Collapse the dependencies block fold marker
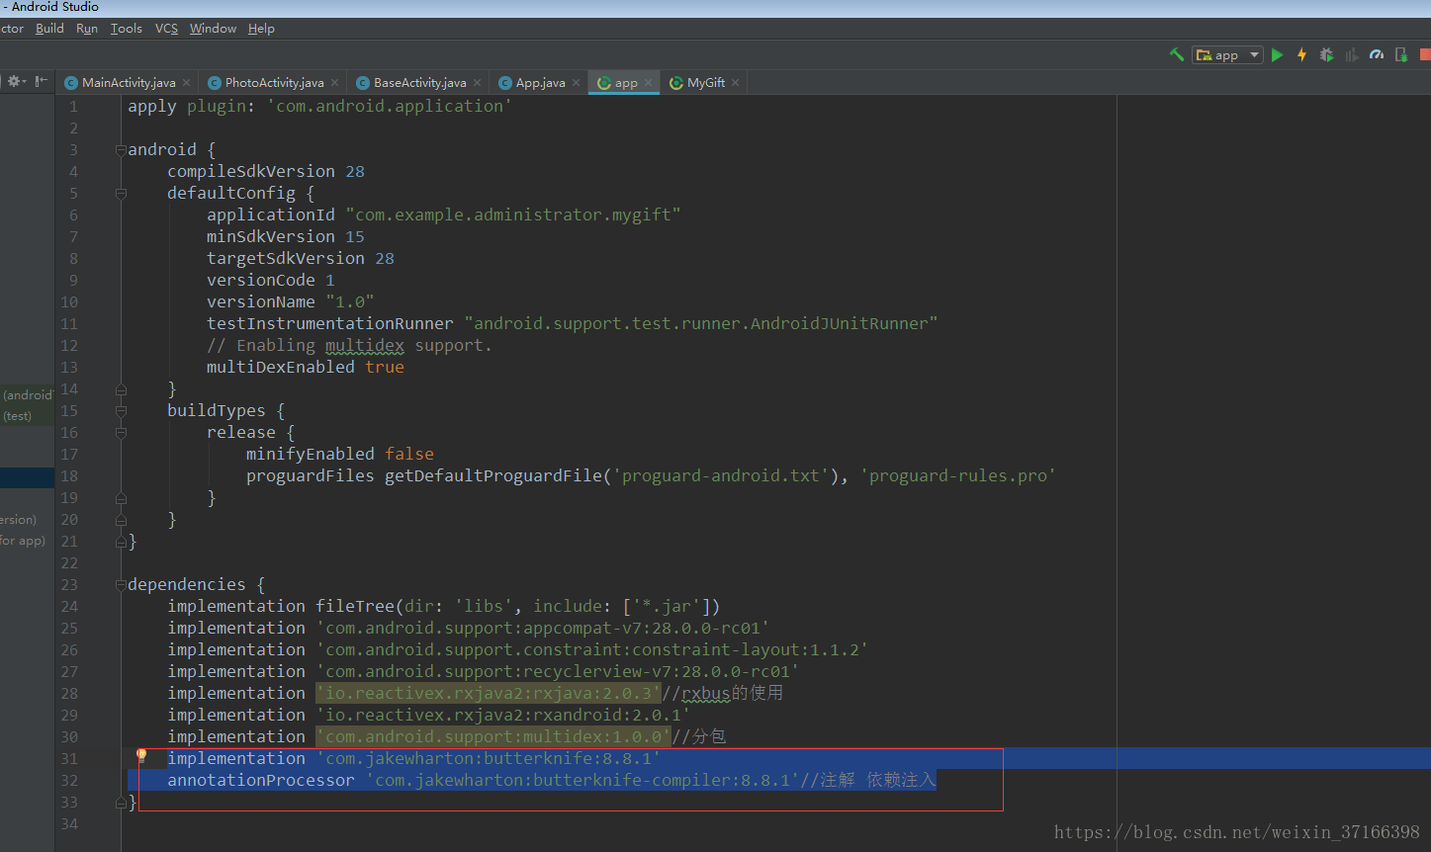 121,585
